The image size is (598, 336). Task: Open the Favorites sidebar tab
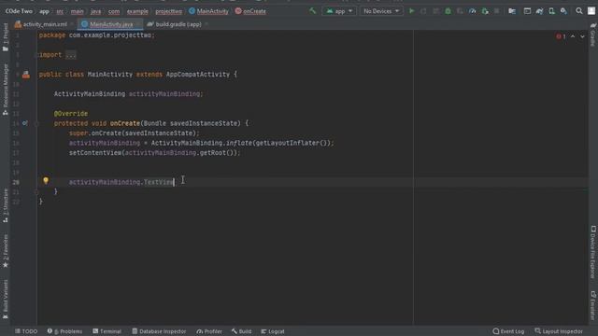[5, 251]
